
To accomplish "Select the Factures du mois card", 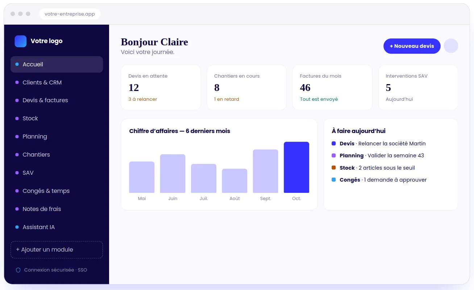I will click(332, 87).
